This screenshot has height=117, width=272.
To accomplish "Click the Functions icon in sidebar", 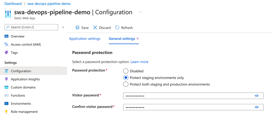I will (x=7, y=95).
